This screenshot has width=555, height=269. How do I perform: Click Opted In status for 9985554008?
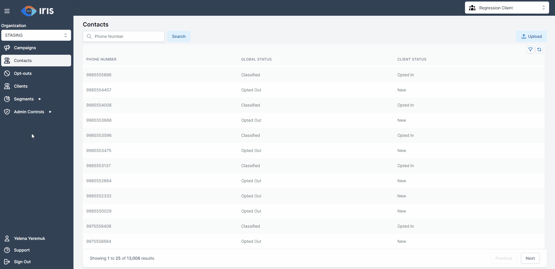405,105
